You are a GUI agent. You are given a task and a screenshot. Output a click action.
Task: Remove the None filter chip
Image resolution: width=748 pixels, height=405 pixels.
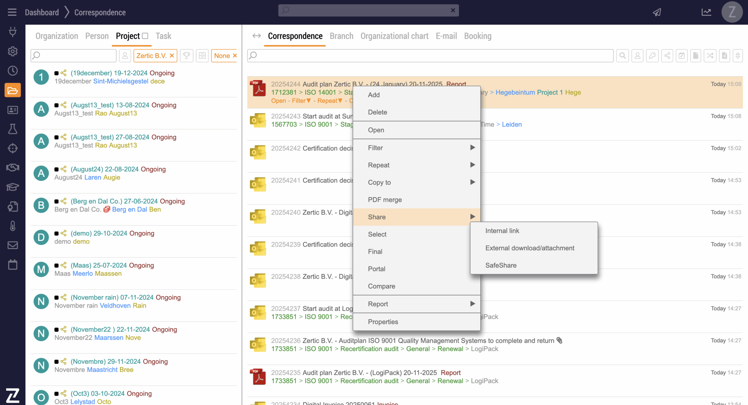click(x=235, y=56)
